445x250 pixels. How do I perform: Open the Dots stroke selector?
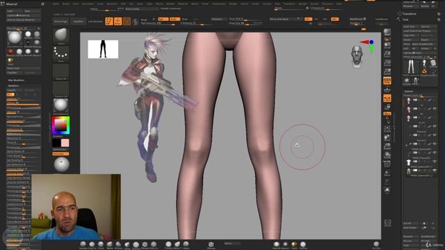pyautogui.click(x=60, y=53)
